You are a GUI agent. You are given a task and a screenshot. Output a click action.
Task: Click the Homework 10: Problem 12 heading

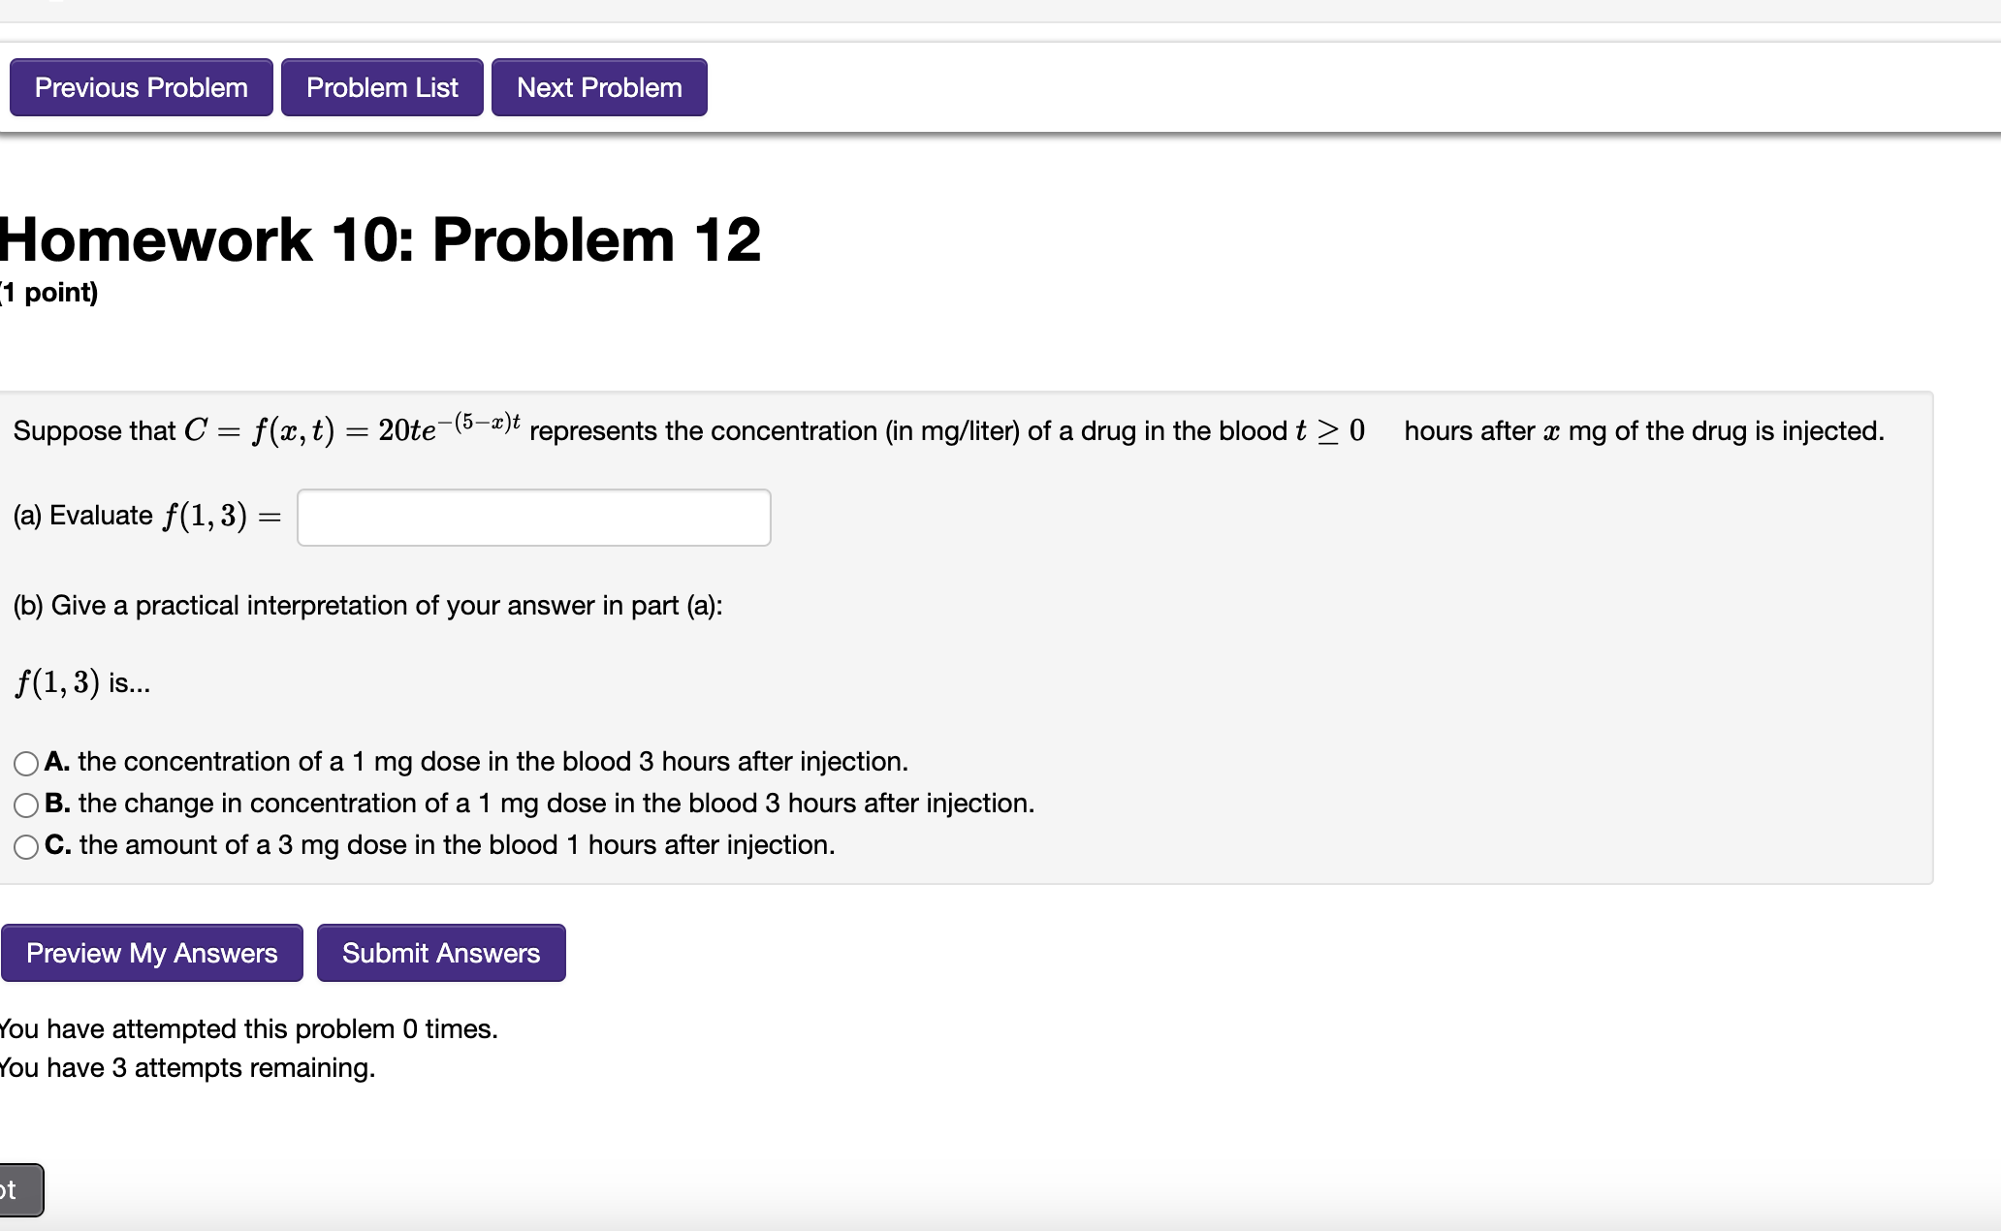point(378,238)
